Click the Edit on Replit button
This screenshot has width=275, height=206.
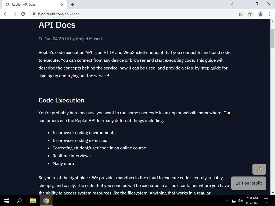(x=248, y=183)
